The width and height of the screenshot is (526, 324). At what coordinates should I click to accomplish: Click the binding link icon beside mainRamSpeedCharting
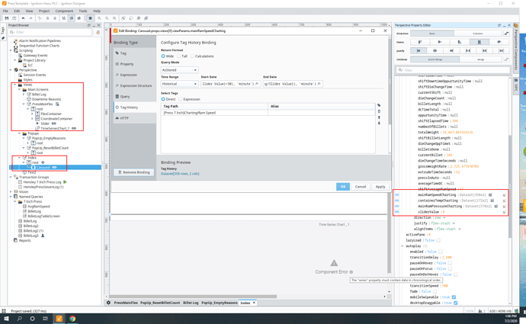[x=397, y=195]
